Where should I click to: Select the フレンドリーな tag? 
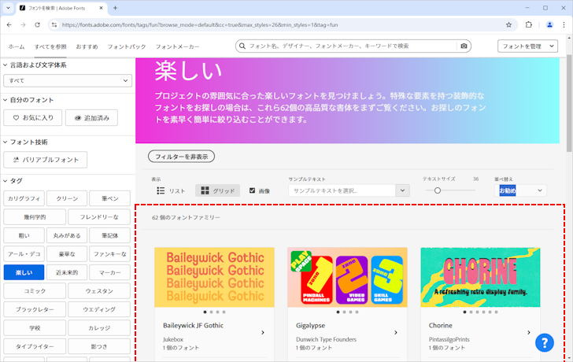tap(99, 217)
